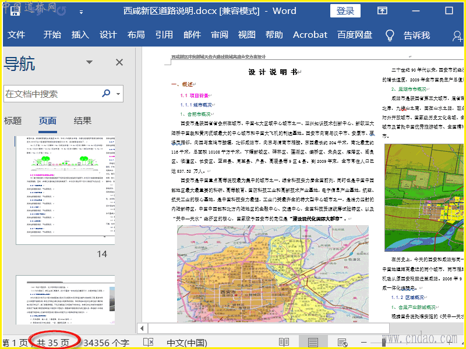Switch to Web Layout view icon
The width and height of the screenshot is (466, 349).
(343, 343)
